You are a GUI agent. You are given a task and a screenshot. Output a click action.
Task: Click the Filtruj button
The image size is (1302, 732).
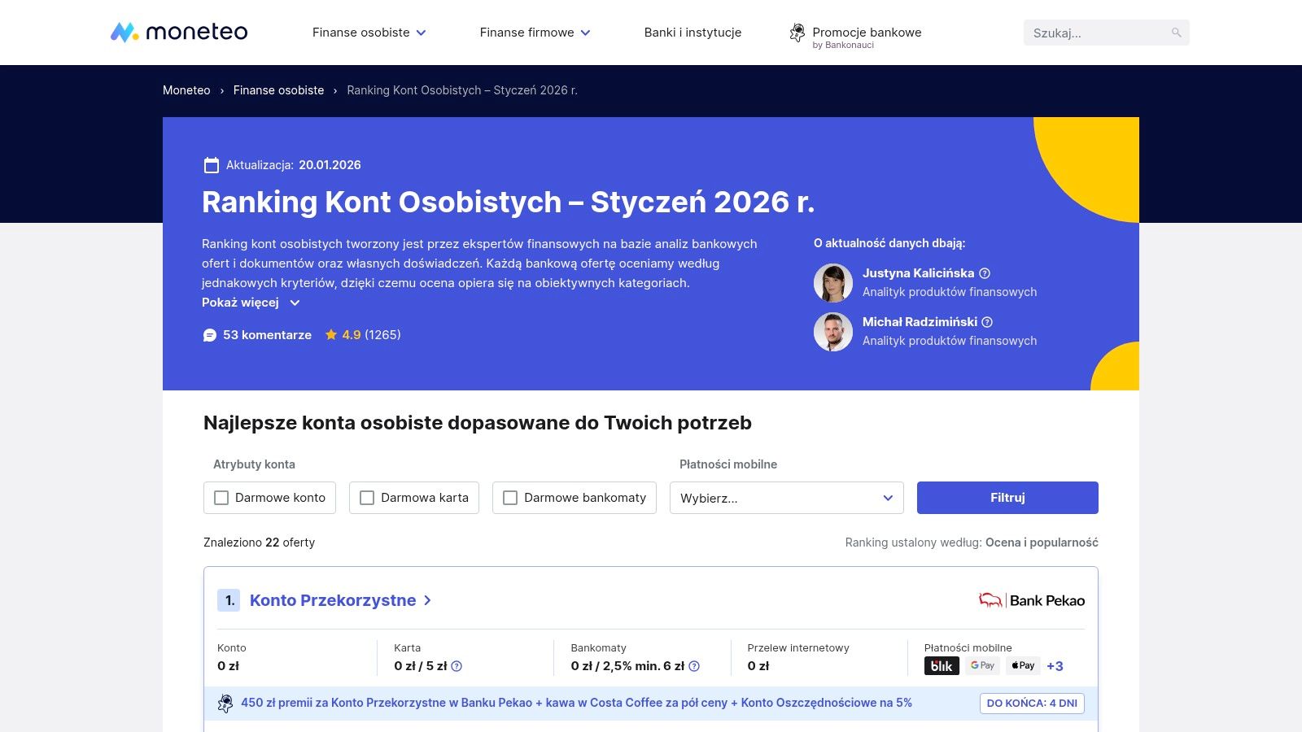pos(1007,498)
